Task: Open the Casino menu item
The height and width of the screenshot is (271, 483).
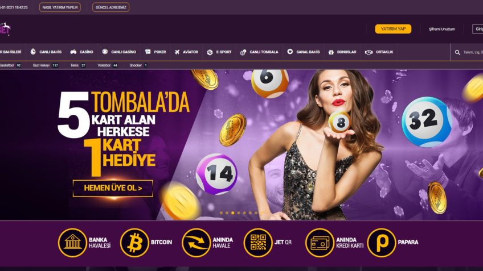Action: click(x=81, y=52)
